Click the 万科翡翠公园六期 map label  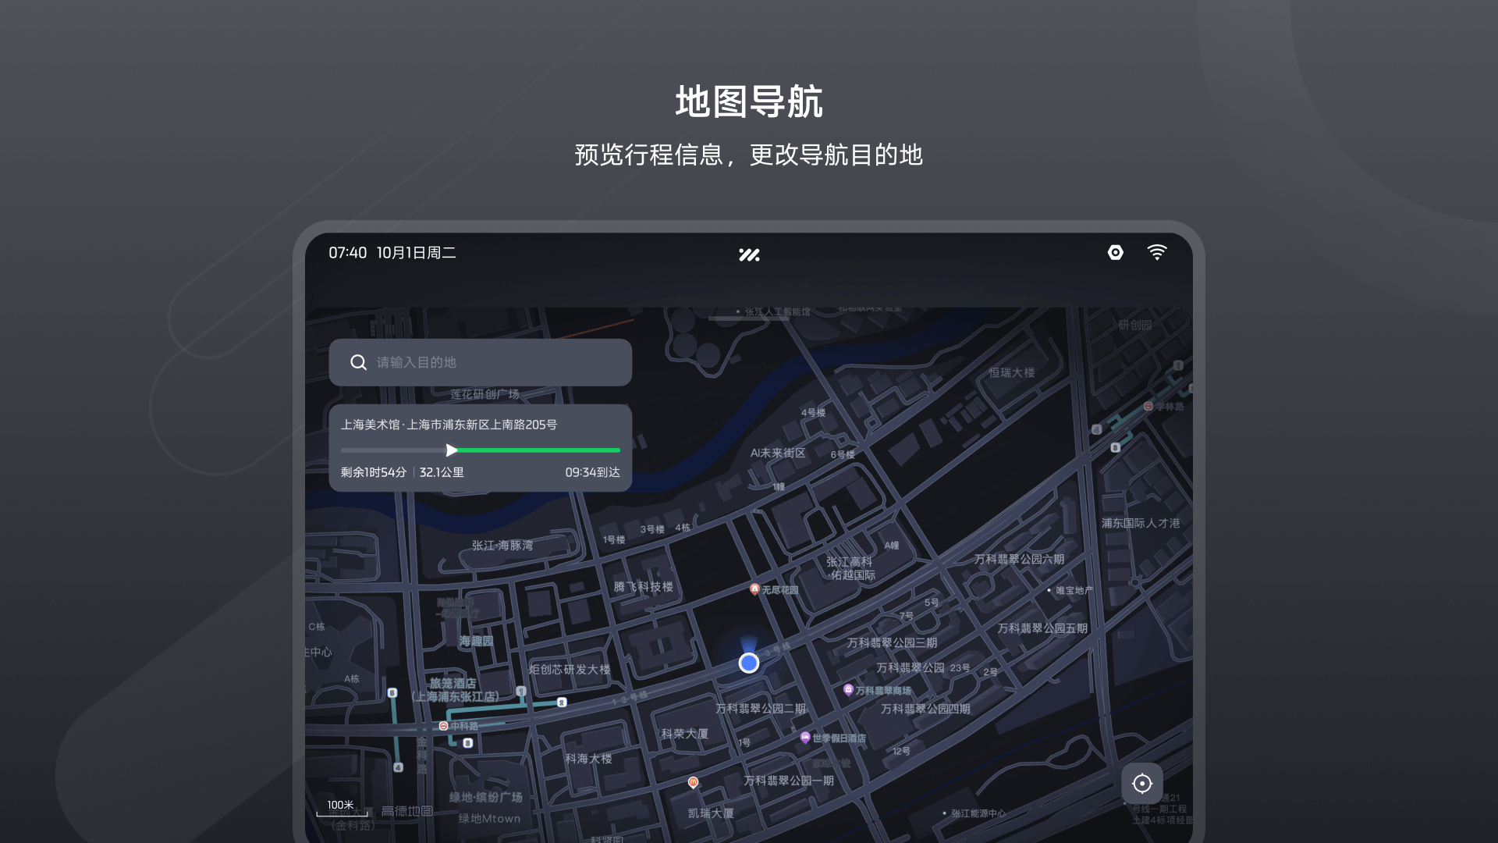pos(1019,559)
